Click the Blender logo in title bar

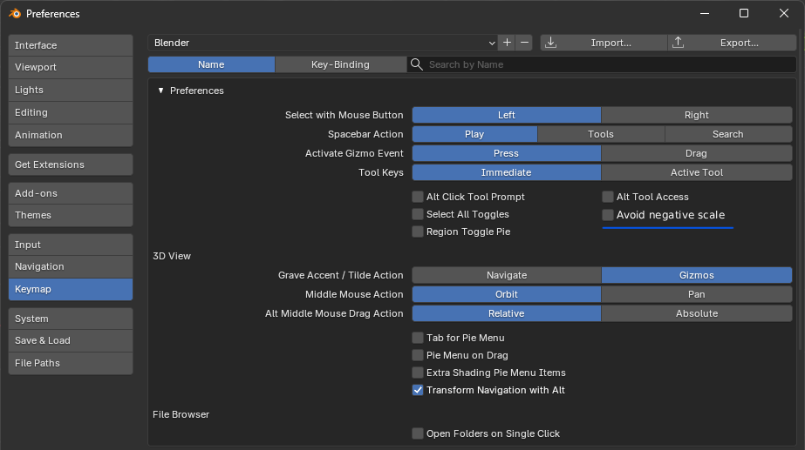15,14
